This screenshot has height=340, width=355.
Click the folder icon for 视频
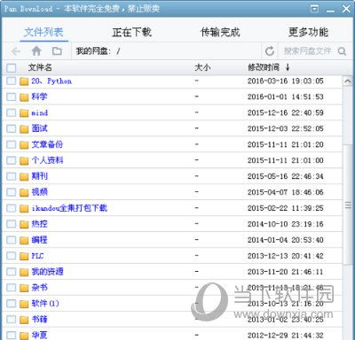tap(24, 193)
